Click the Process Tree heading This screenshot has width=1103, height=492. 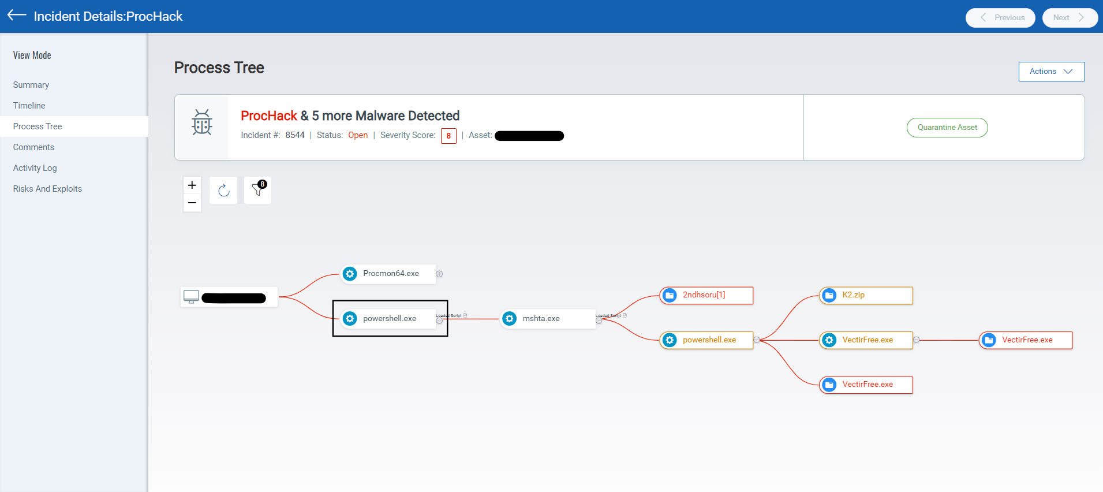(219, 68)
